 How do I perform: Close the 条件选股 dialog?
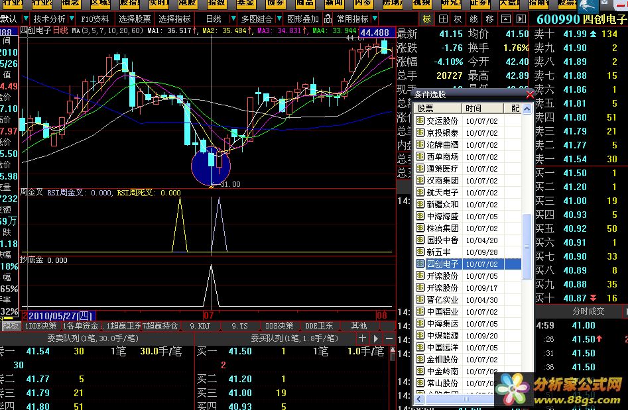coord(529,95)
